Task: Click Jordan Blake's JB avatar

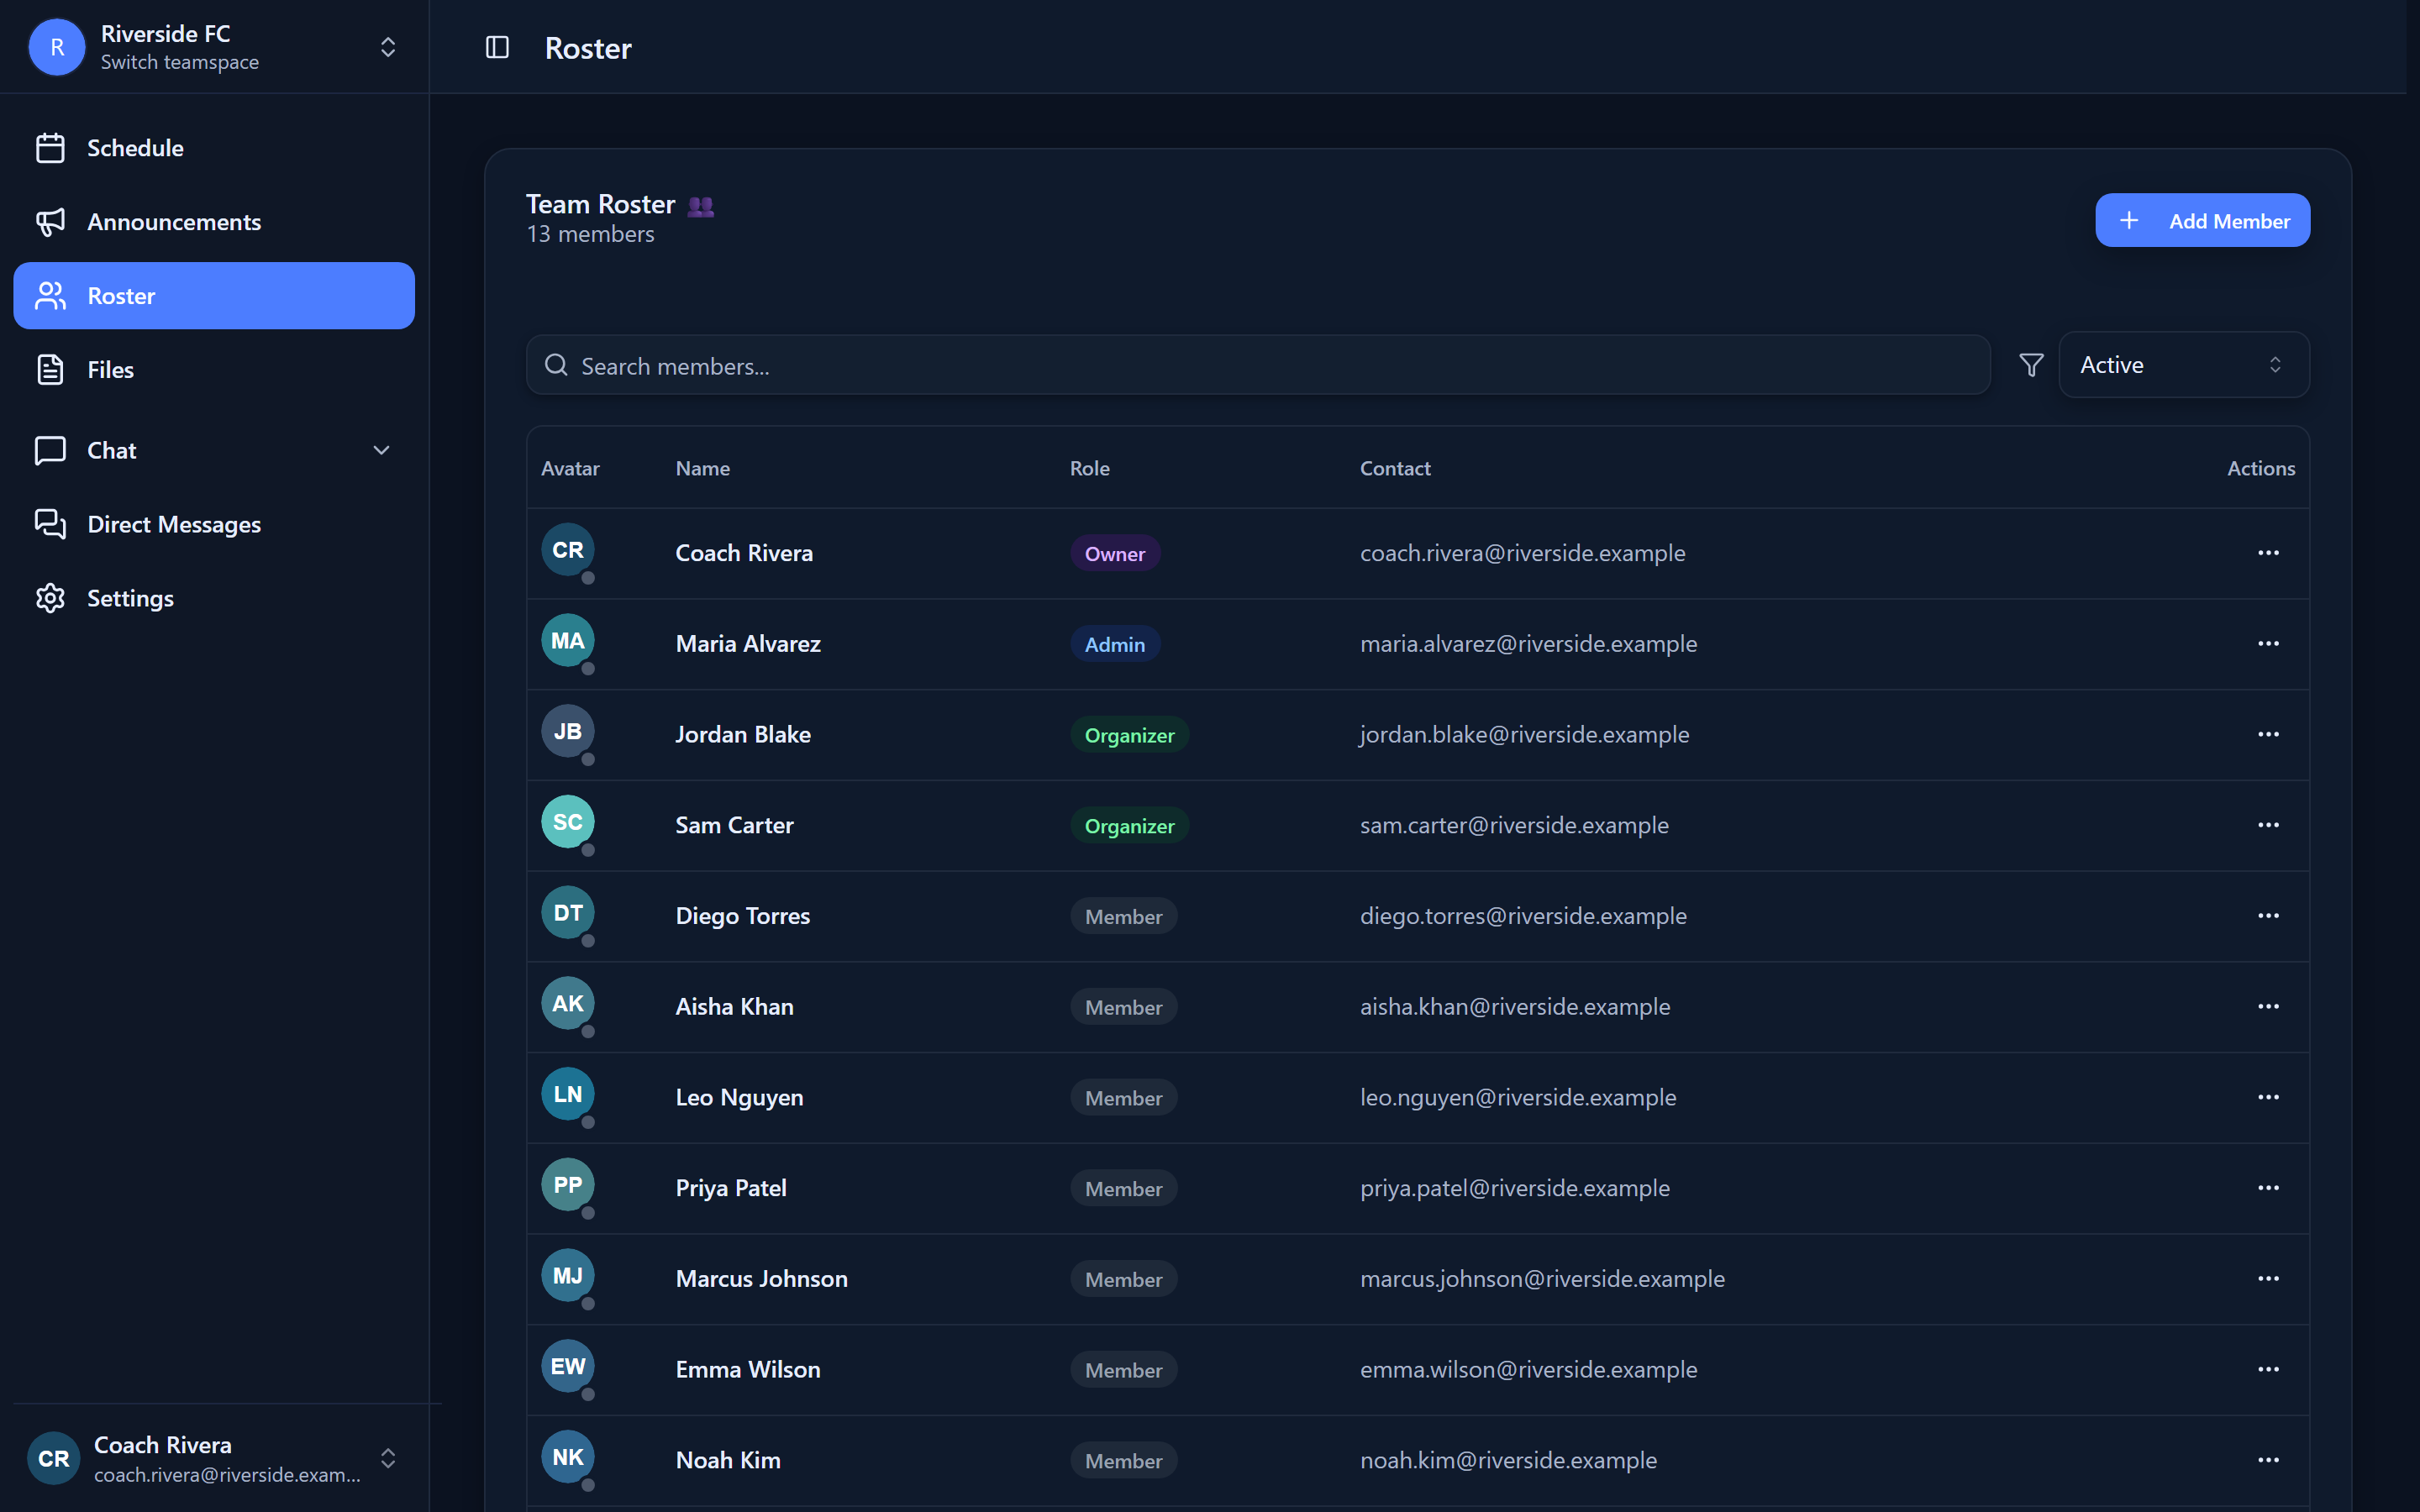Action: [568, 732]
